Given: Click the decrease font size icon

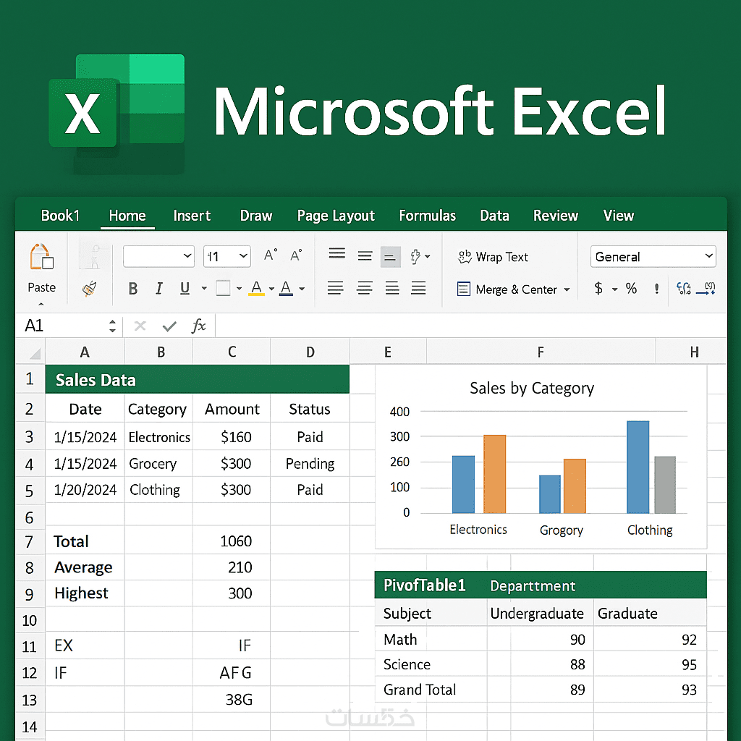Looking at the screenshot, I should [296, 255].
